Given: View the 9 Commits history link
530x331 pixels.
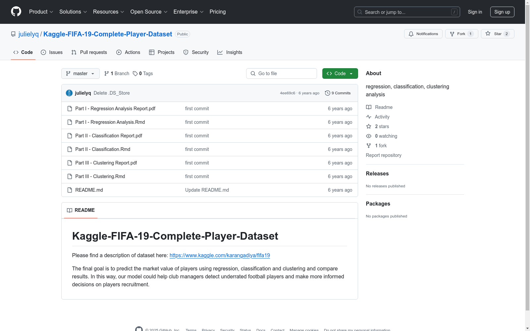Looking at the screenshot, I should coord(338,93).
